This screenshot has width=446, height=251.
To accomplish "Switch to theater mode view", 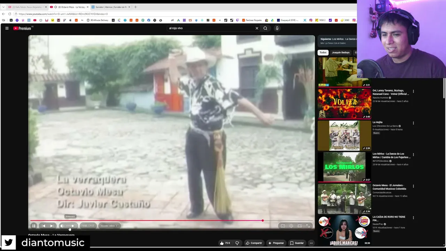I will point(300,226).
